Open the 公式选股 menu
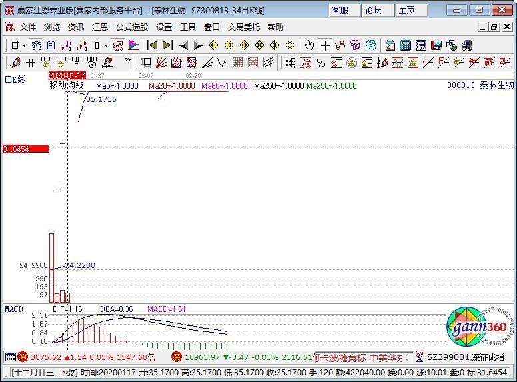Viewport: 517px width, 382px height. click(x=132, y=27)
